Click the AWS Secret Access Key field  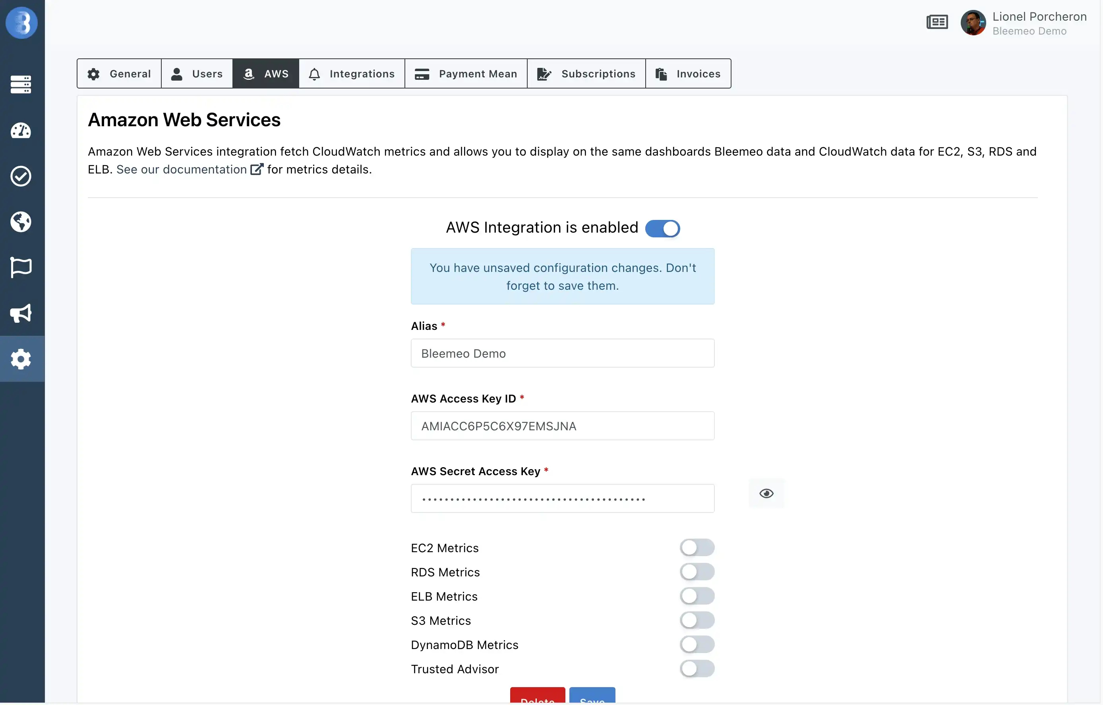563,499
